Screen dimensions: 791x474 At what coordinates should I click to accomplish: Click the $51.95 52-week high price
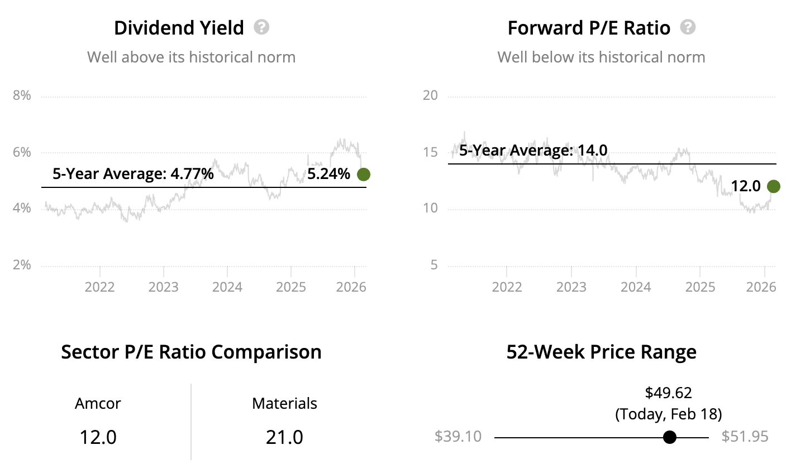[x=745, y=437]
